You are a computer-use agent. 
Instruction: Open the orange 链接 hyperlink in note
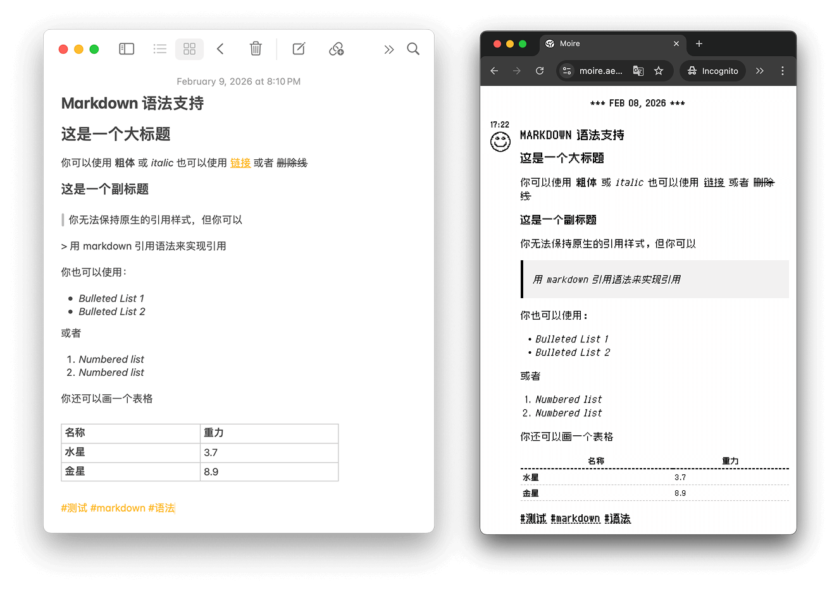(240, 163)
